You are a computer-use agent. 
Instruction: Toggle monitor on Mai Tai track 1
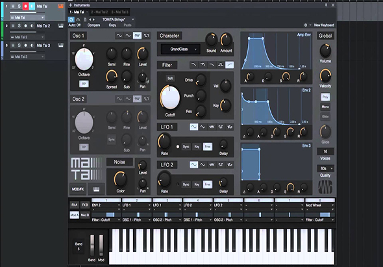[32, 6]
